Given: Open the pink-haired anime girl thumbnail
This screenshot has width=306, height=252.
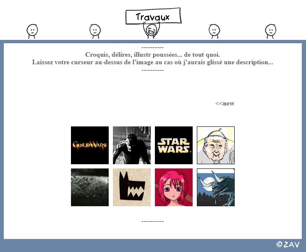Looking at the screenshot, I should (174, 187).
